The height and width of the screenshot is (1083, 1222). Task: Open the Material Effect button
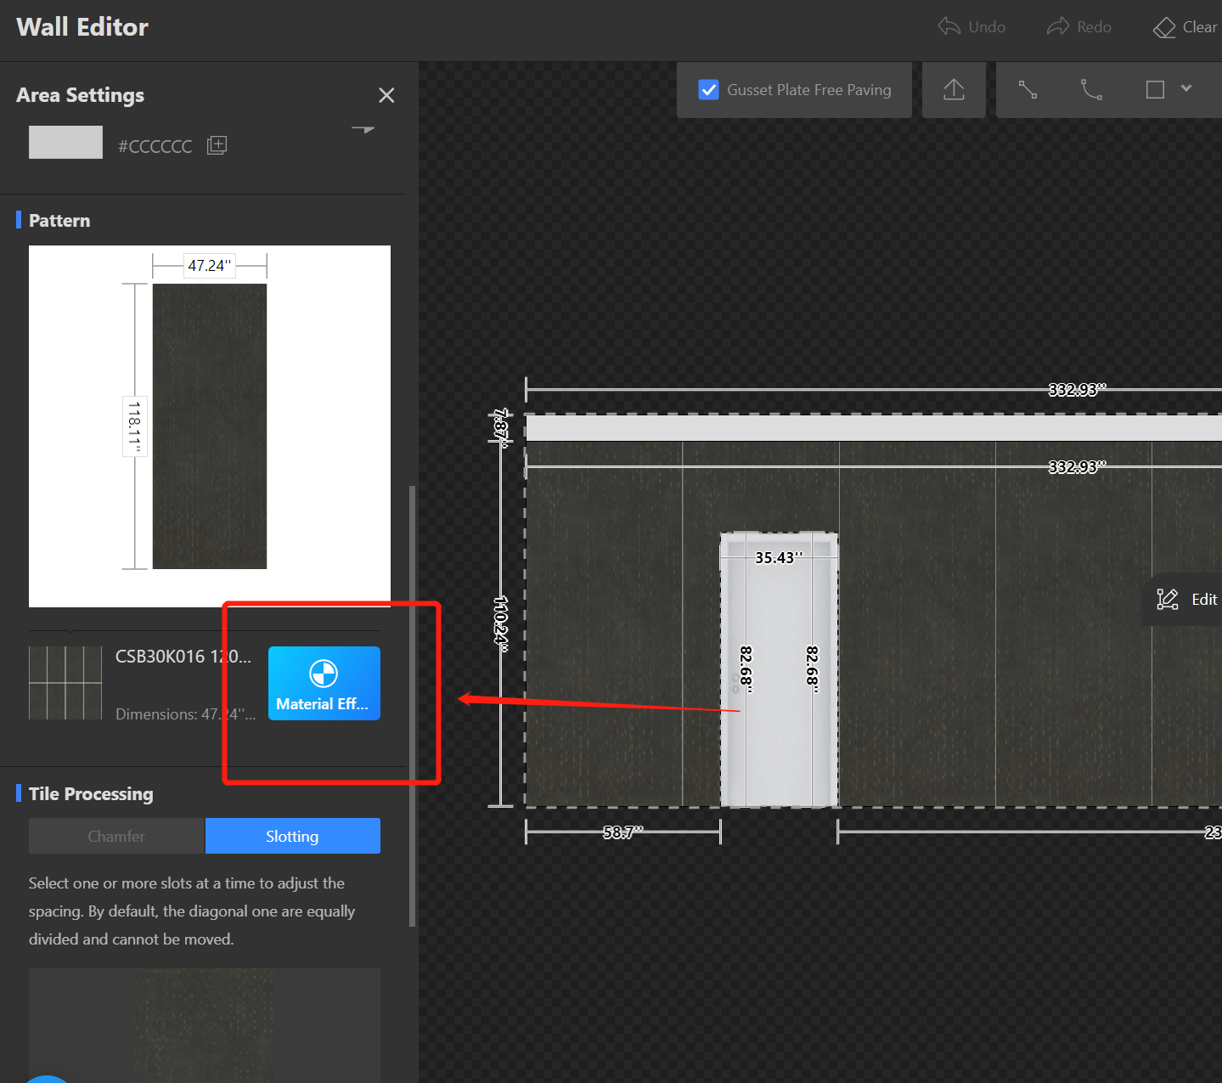(x=324, y=683)
